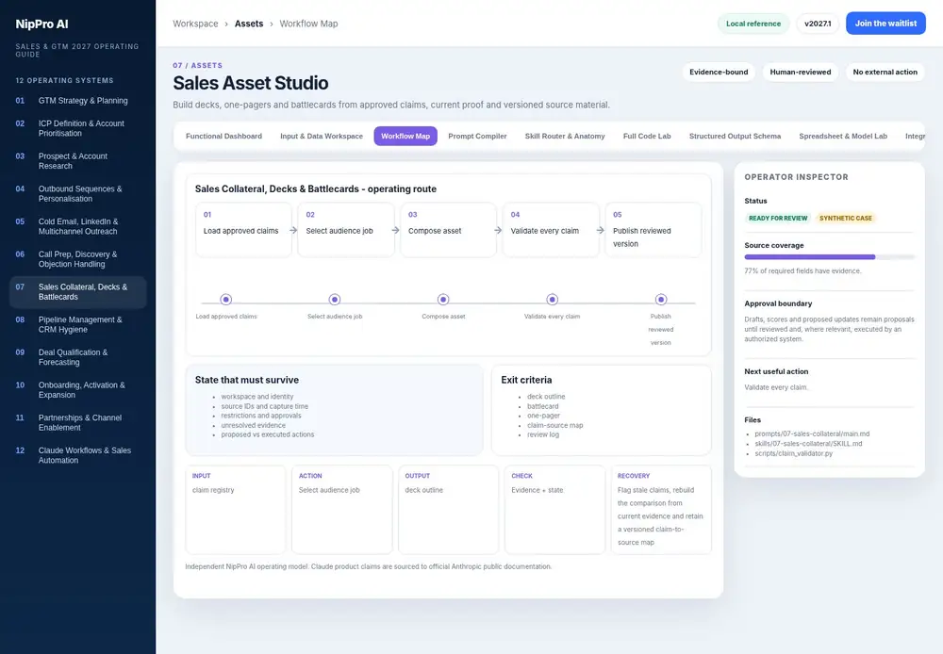Open GTM Strategy & Planning in sidebar

78,101
